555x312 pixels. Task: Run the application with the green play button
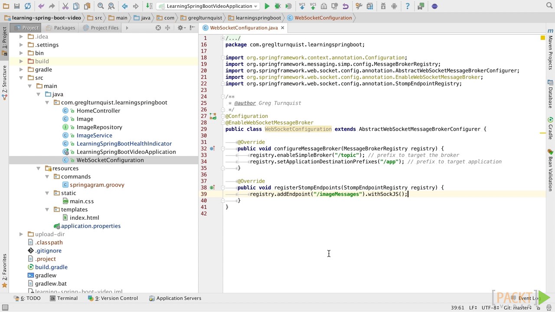tap(267, 6)
